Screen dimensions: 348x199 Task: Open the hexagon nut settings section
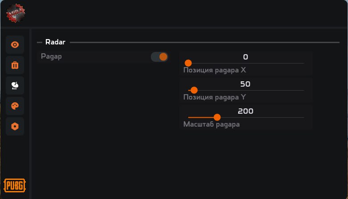click(15, 126)
